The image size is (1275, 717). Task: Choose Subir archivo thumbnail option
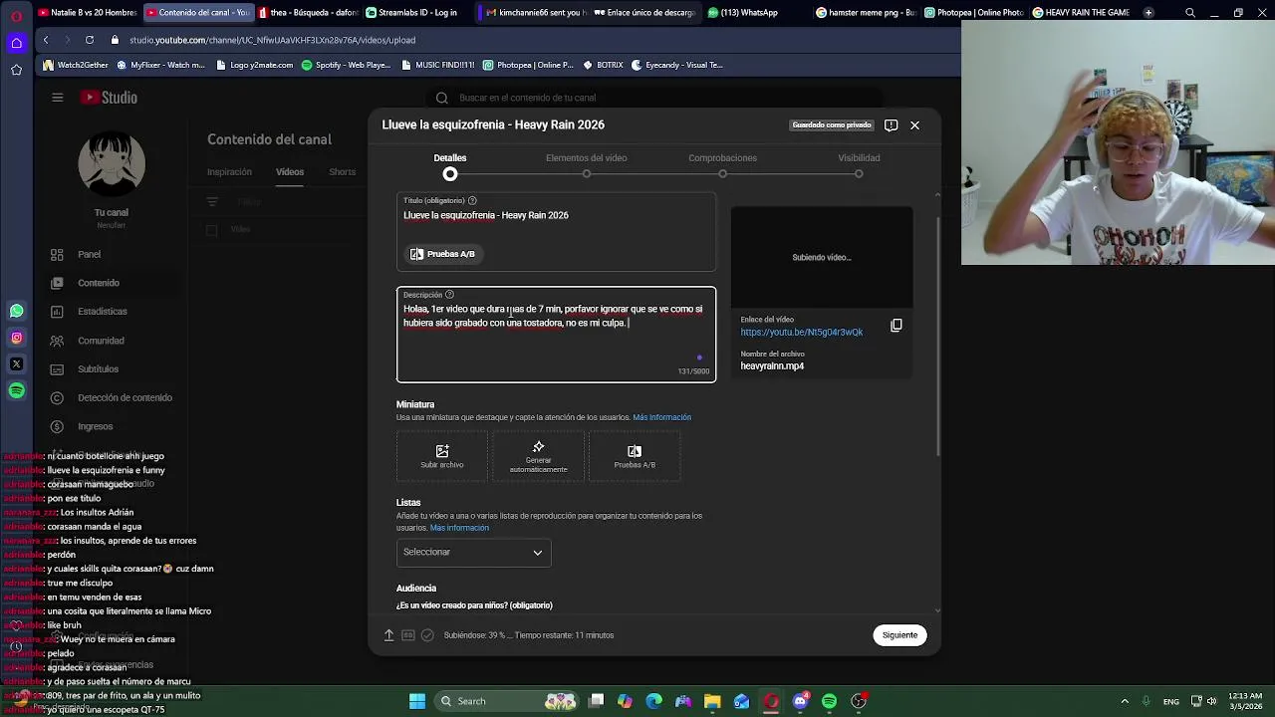[x=442, y=456]
